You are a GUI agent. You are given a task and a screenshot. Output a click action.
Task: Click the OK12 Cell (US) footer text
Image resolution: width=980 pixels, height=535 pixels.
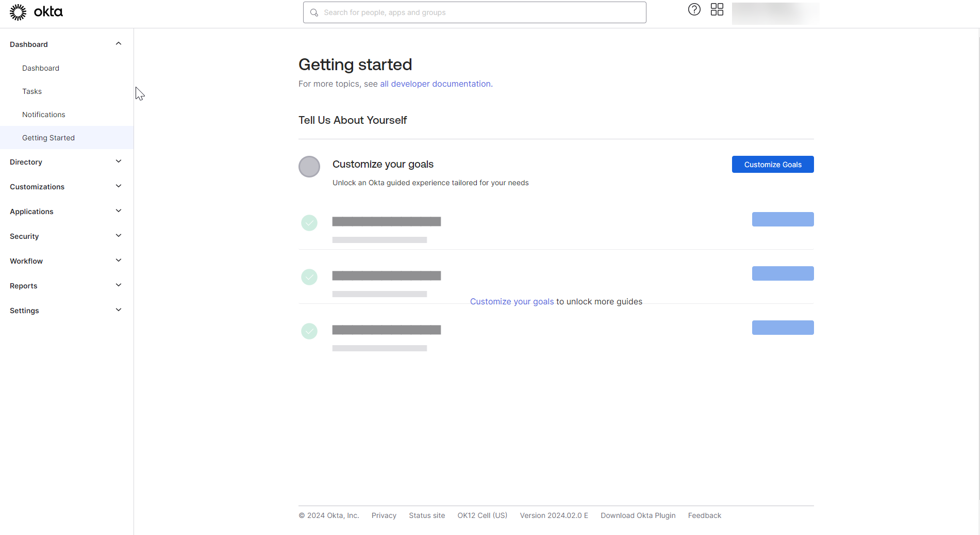(x=483, y=515)
